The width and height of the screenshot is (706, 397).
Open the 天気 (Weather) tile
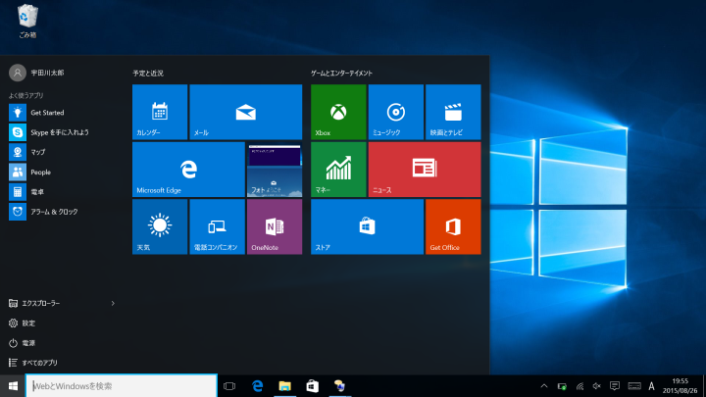click(x=160, y=226)
